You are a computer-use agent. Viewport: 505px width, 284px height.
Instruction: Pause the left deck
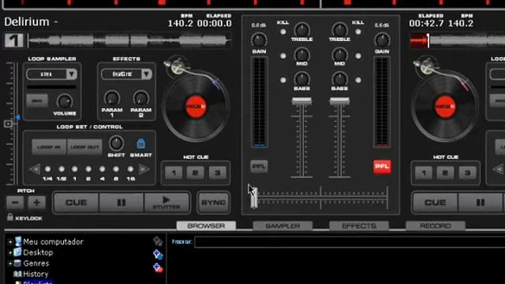[121, 203]
